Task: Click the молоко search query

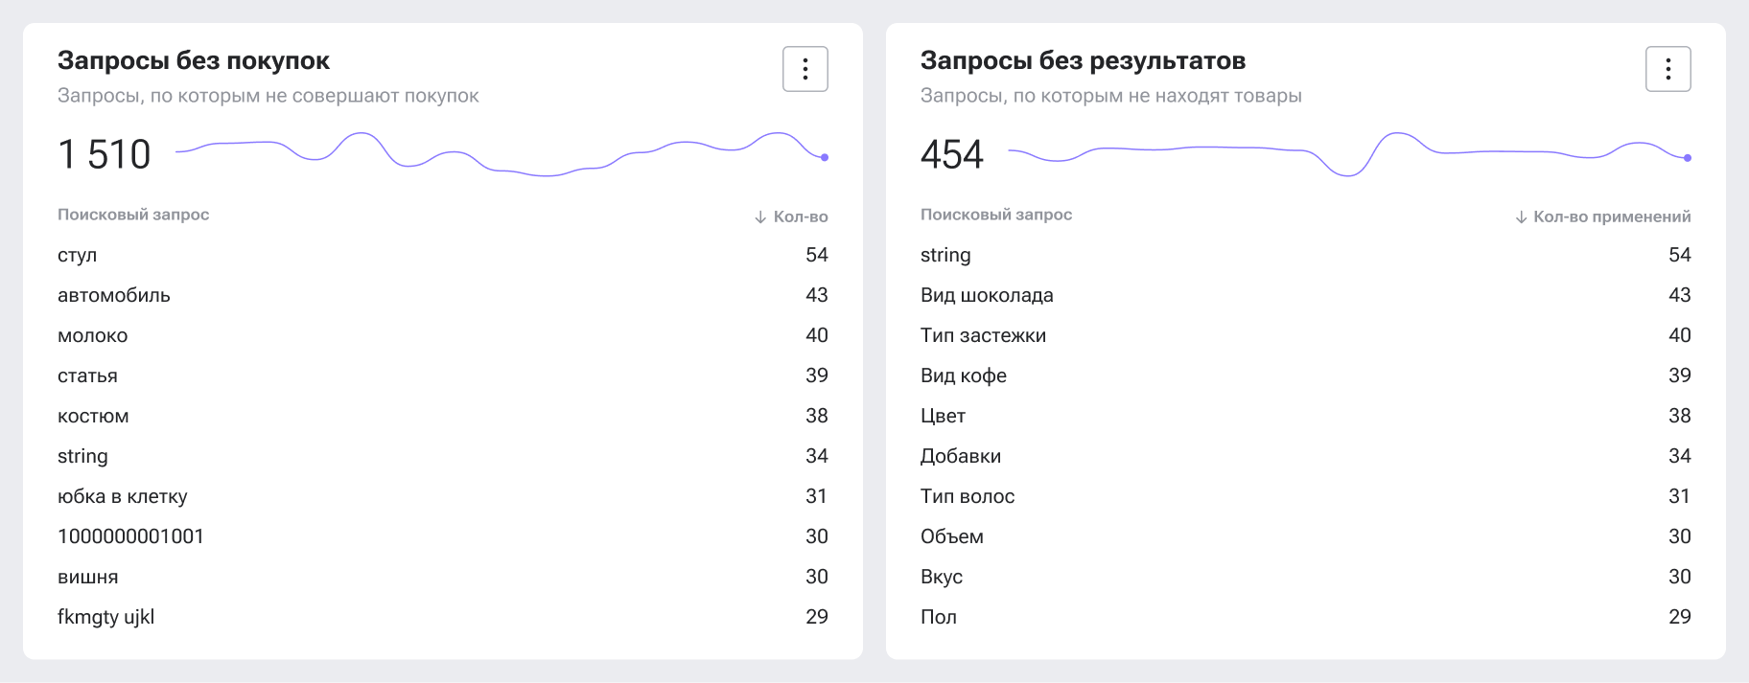Action: point(93,336)
